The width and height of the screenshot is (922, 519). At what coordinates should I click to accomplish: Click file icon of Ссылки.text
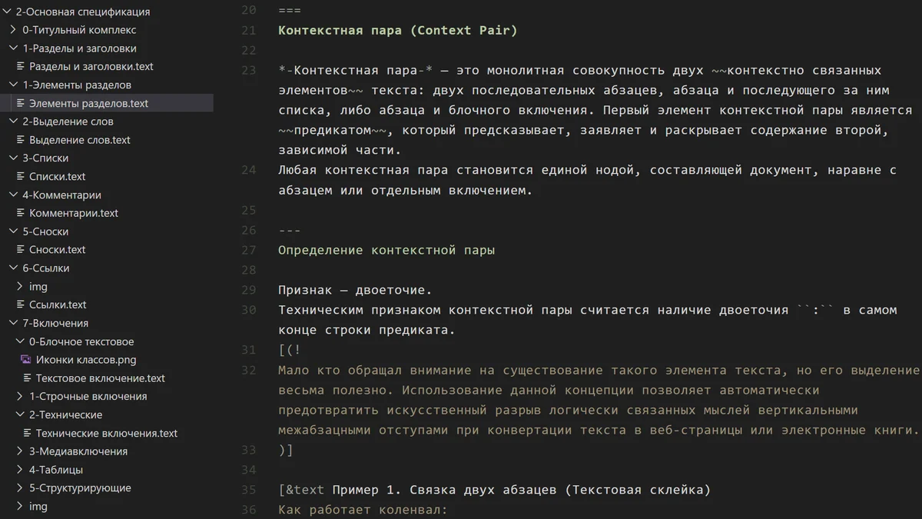click(21, 305)
